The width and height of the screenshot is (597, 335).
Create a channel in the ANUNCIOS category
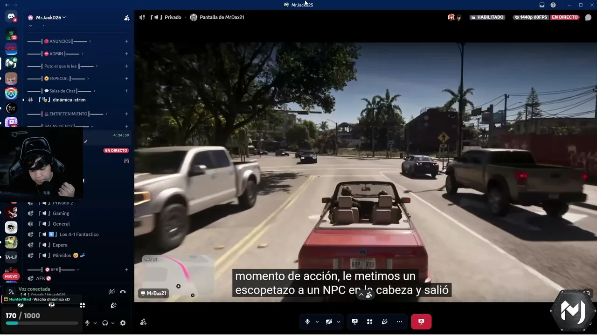(x=126, y=41)
